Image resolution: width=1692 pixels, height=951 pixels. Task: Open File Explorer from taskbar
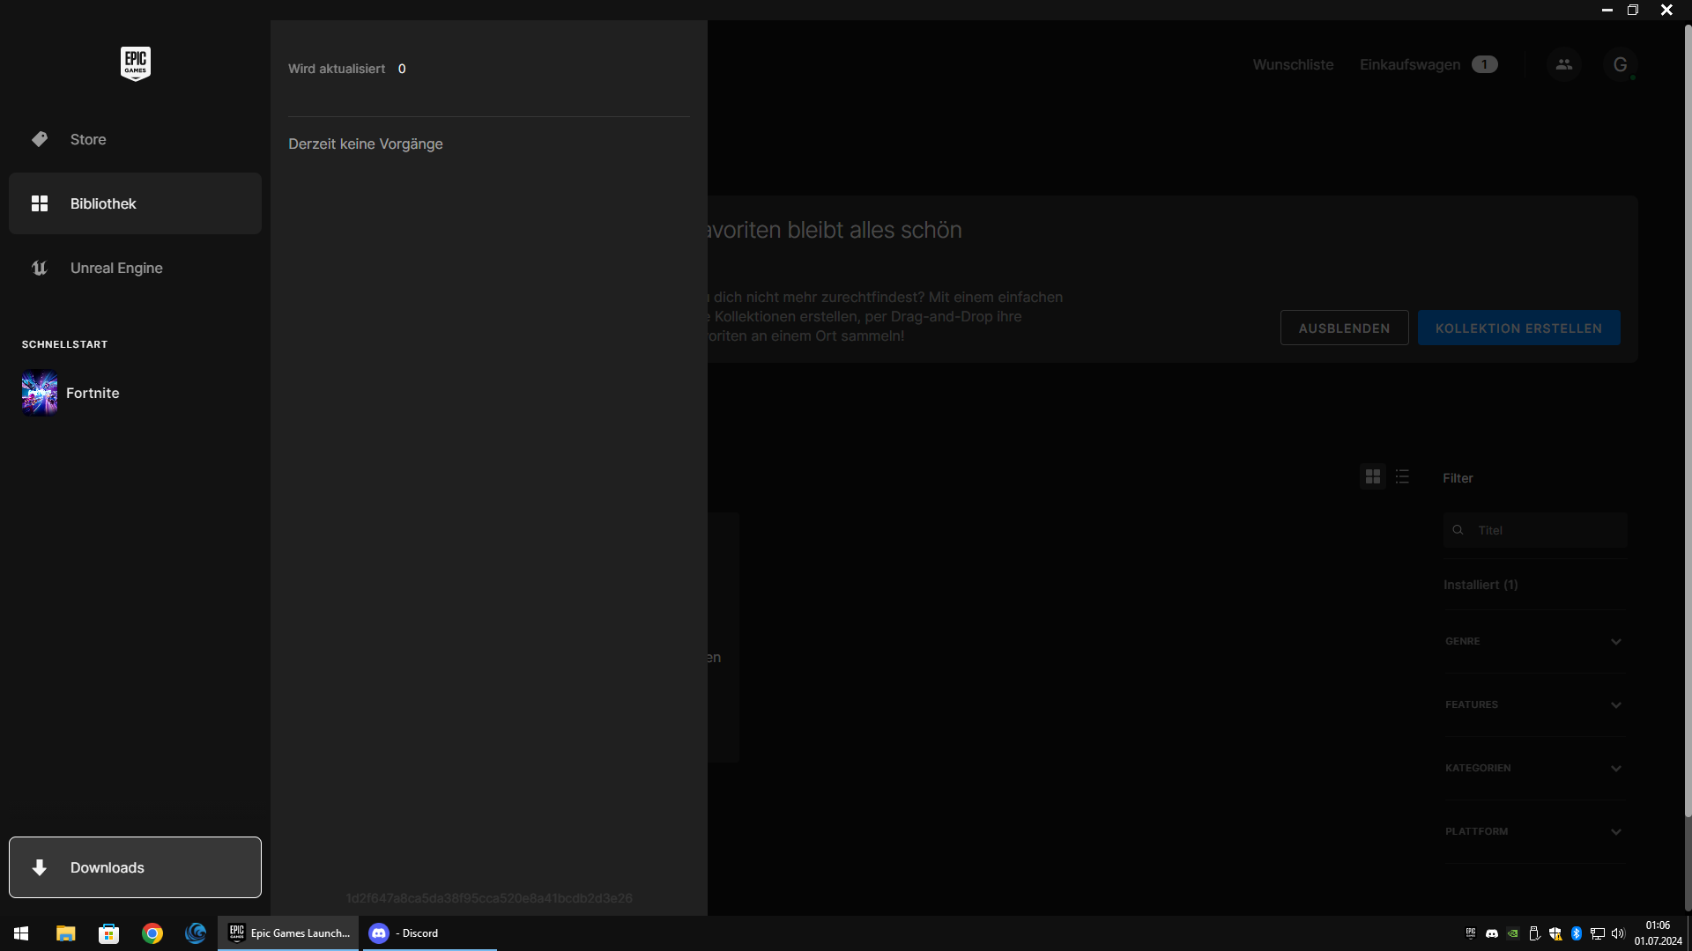[x=65, y=933]
